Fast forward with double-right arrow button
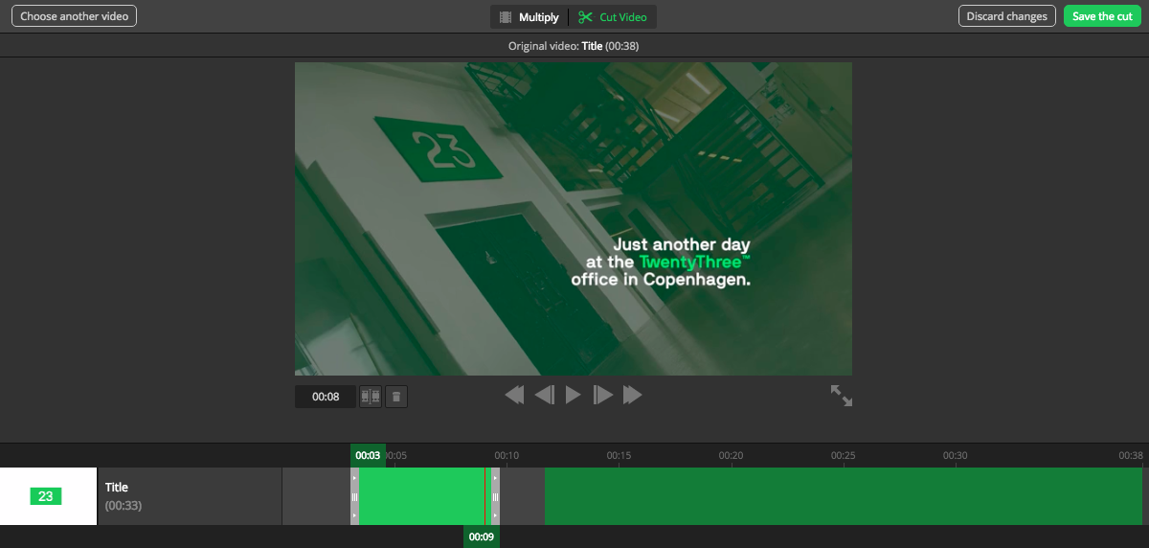 coord(633,395)
